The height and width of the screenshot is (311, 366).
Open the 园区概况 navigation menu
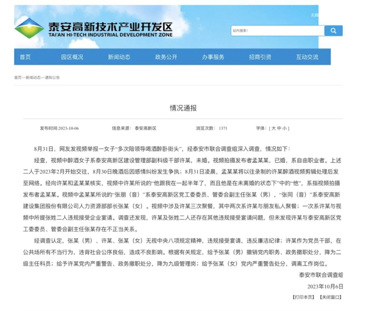[x=72, y=57]
